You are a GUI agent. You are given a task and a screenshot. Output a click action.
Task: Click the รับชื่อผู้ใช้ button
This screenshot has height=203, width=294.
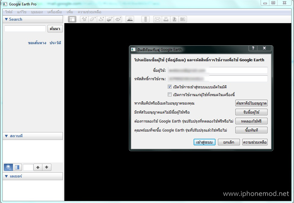tap(251, 112)
